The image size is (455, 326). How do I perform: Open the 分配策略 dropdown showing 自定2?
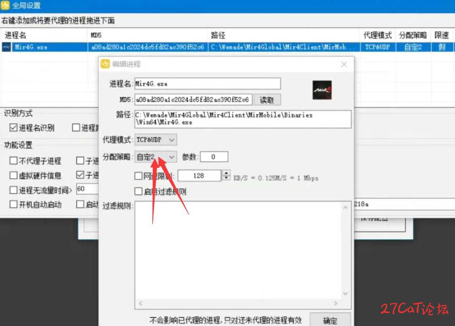click(156, 157)
